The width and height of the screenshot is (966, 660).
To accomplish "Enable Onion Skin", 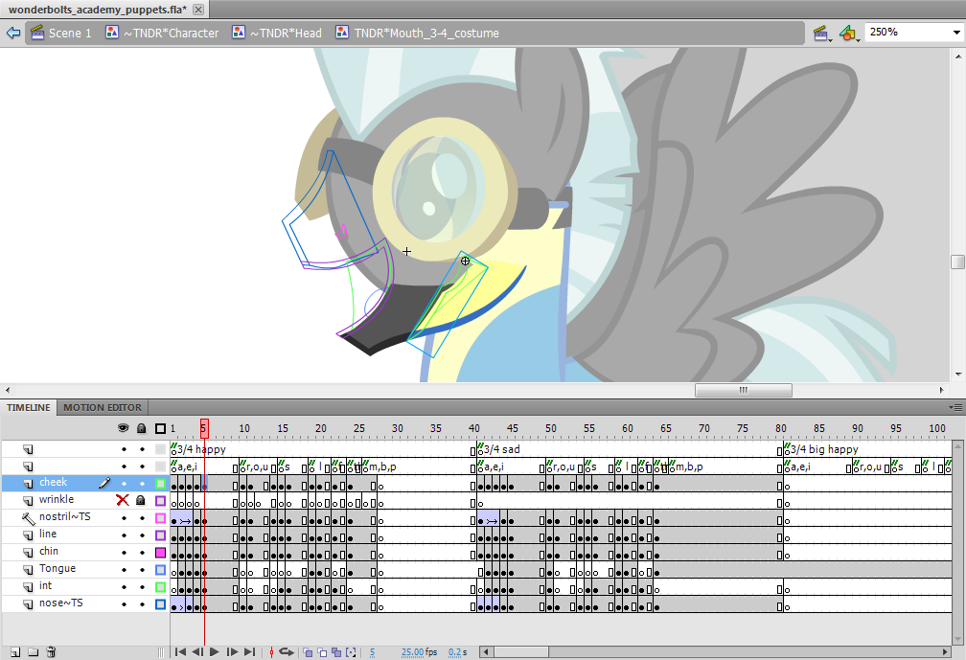I will 307,652.
